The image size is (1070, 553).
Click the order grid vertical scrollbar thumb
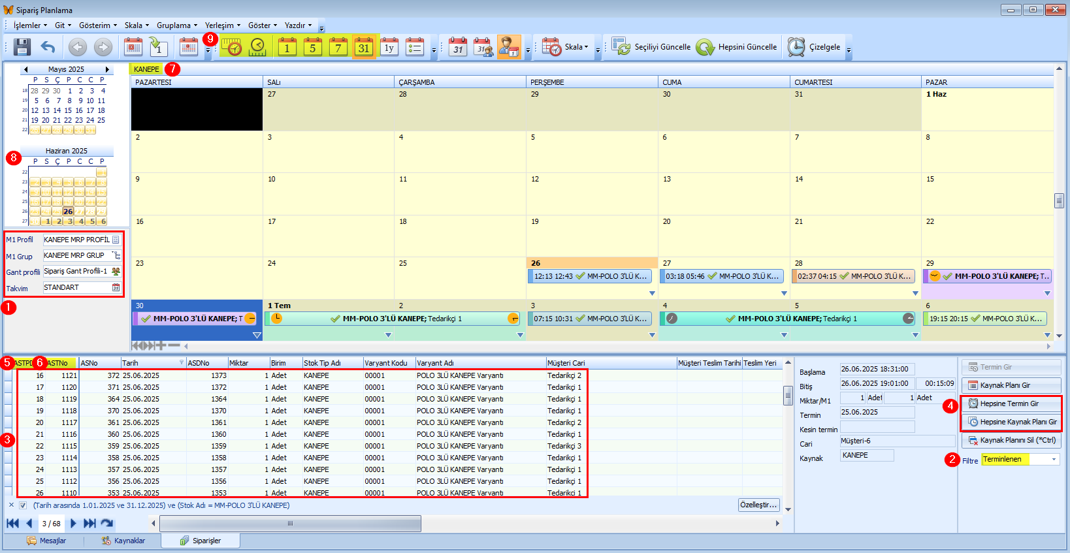pos(788,396)
